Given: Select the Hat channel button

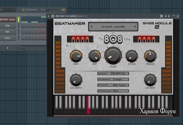Looking at the screenshot, I should point(7,32).
